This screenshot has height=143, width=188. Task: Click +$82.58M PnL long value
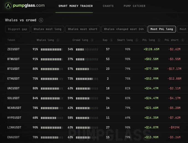click(152, 59)
